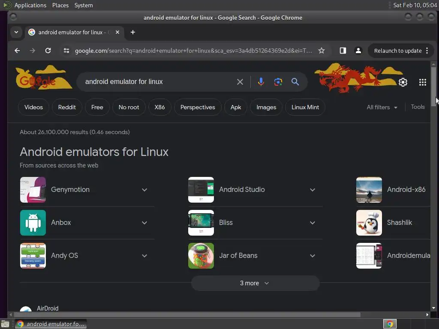Screen dimensions: 439x329
Task: Apply the Linux Mint filter chip
Action: [305, 107]
